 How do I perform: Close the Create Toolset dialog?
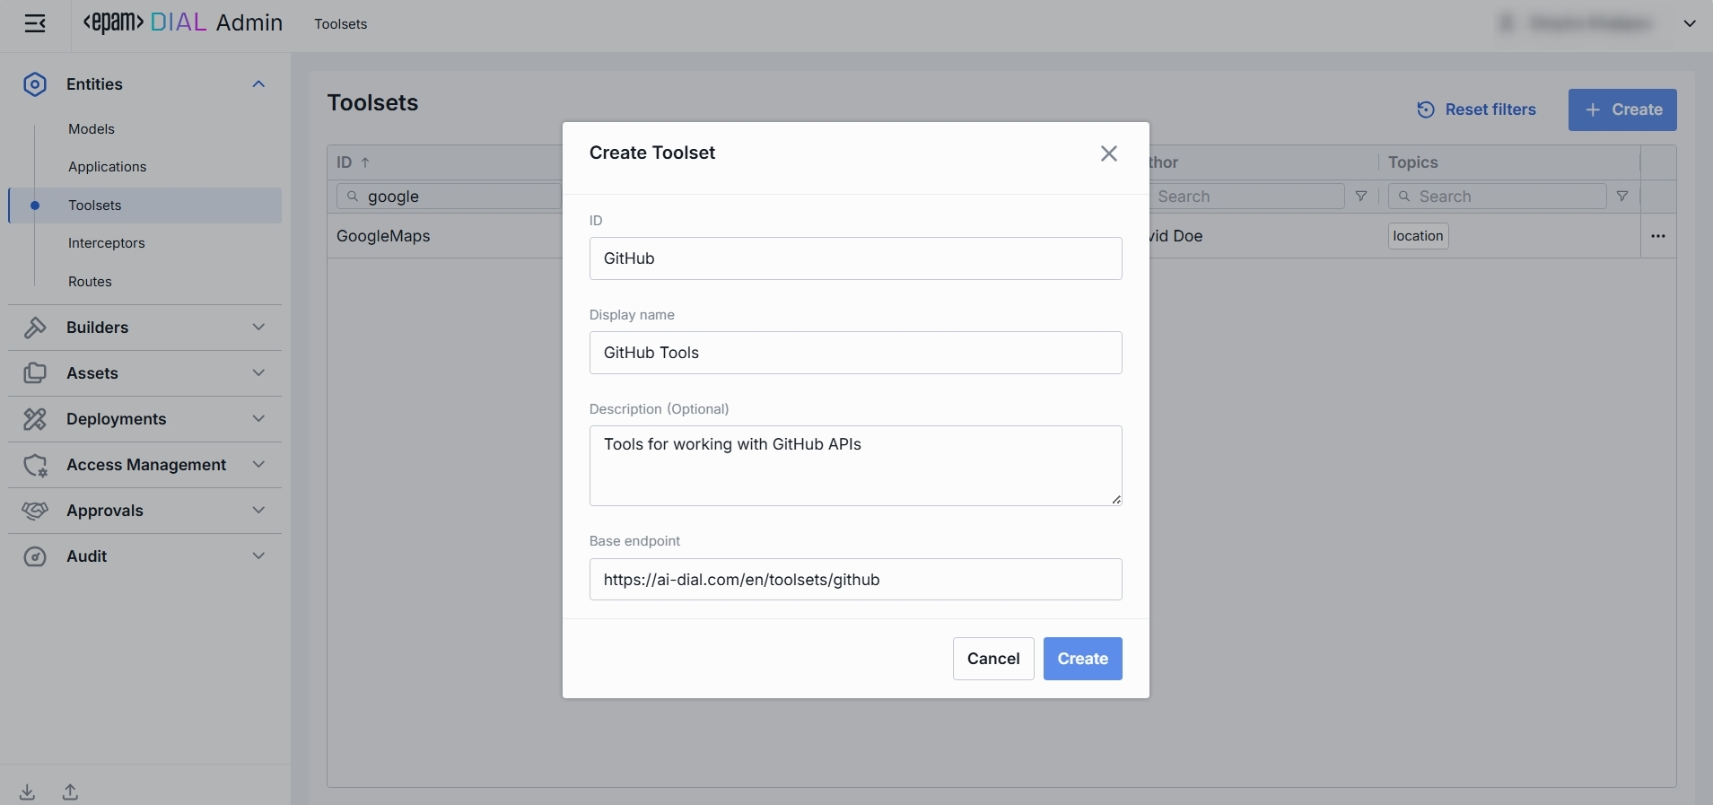1109,153
